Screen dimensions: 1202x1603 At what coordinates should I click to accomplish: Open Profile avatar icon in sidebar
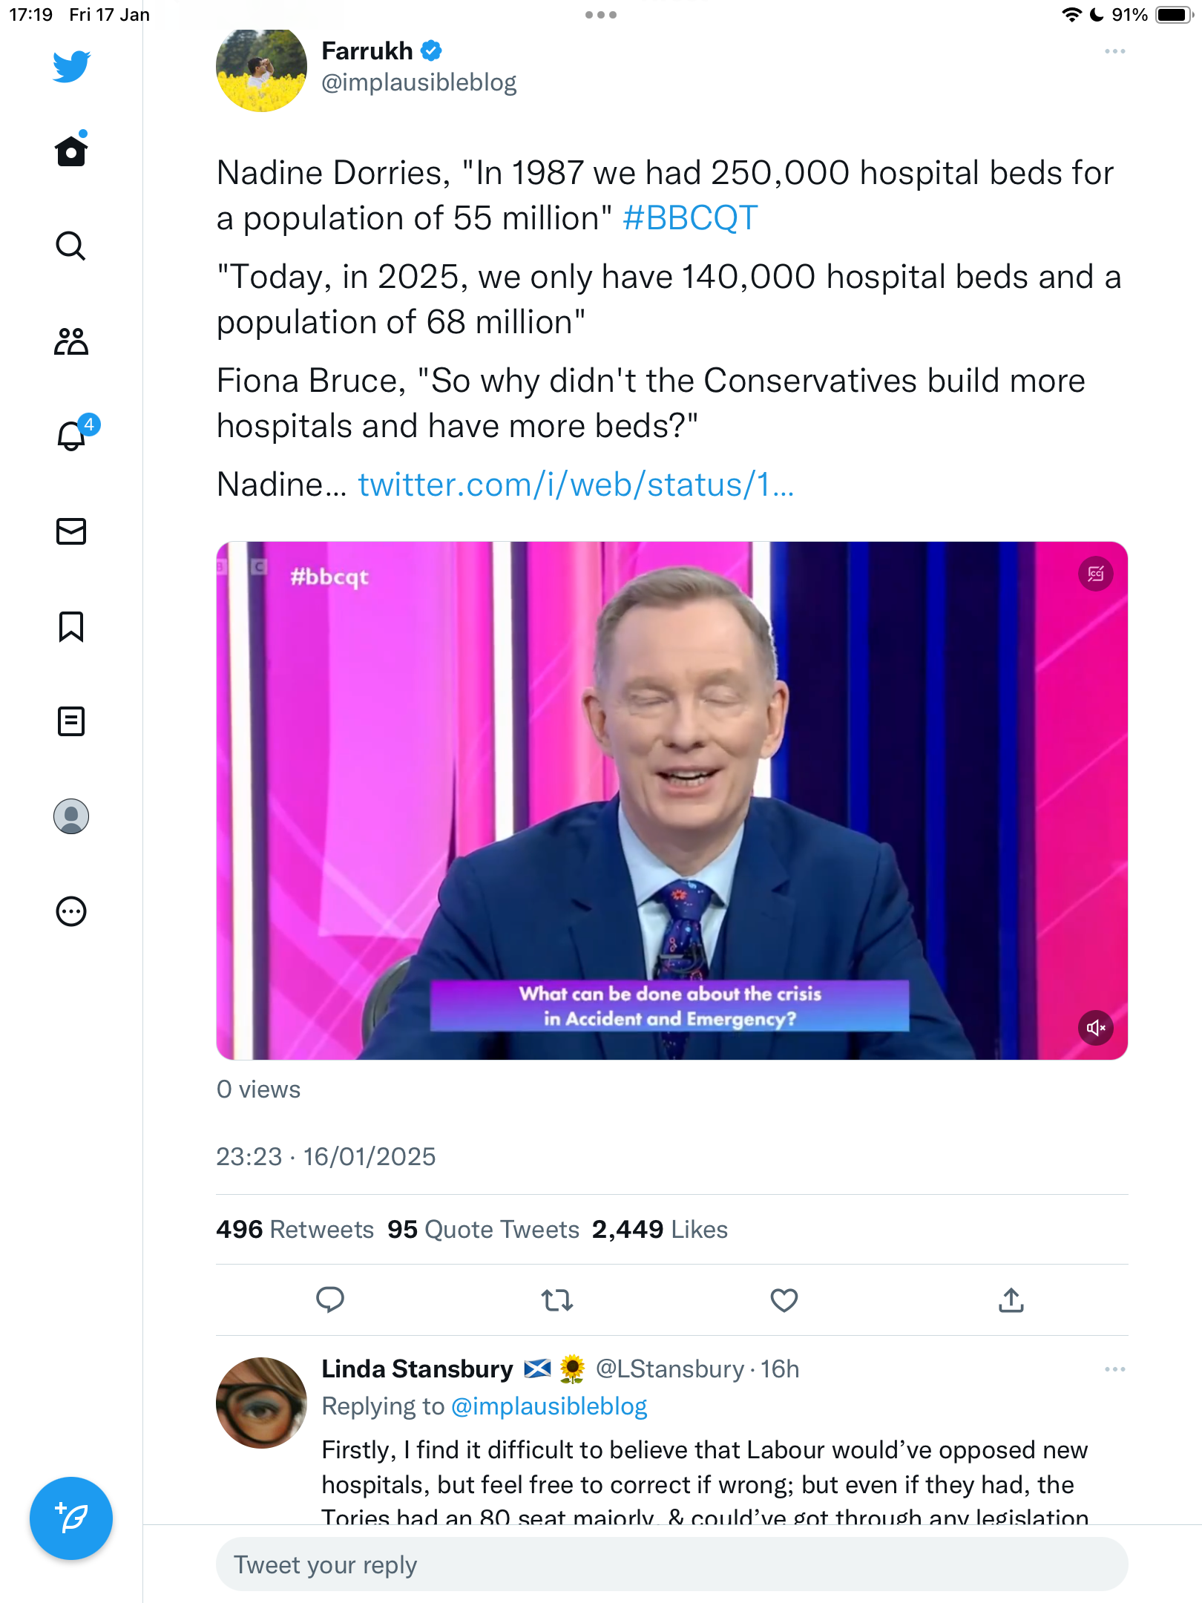click(x=71, y=816)
